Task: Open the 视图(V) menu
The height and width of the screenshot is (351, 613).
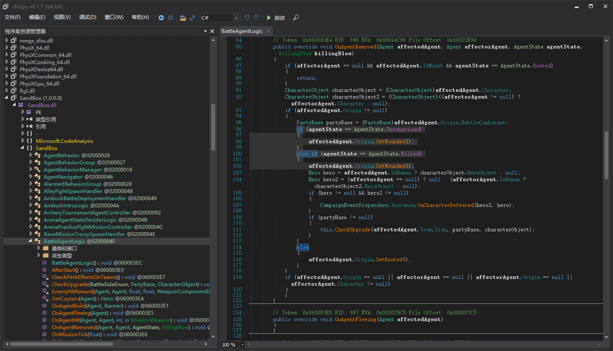Action: (62, 17)
